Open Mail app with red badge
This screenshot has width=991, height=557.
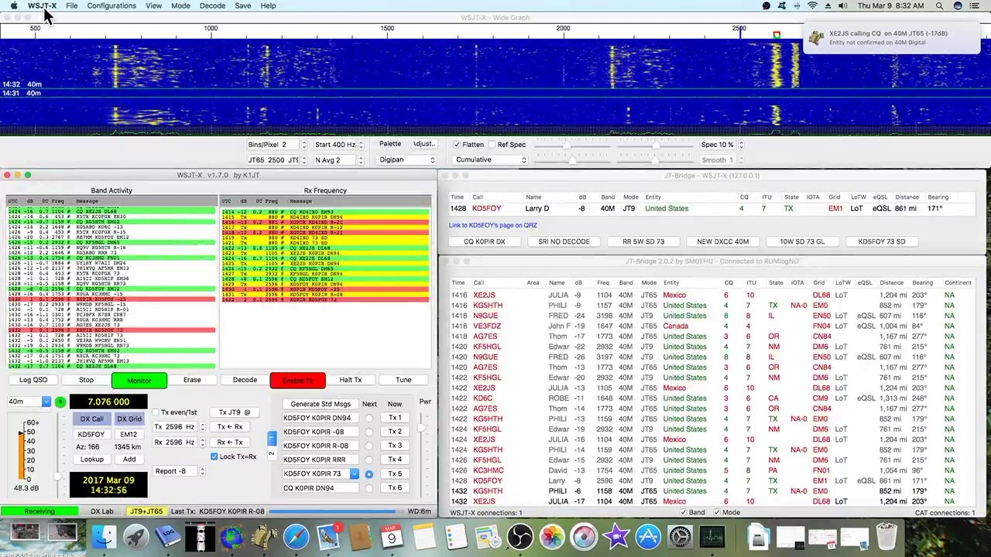coord(328,536)
